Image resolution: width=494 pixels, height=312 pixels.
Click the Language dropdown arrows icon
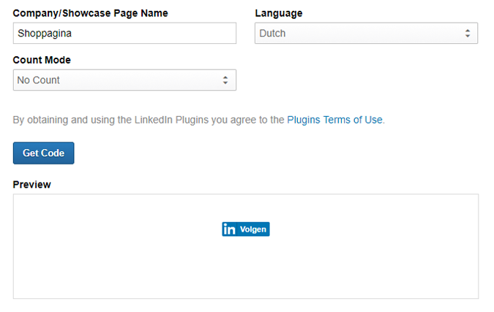coord(468,34)
